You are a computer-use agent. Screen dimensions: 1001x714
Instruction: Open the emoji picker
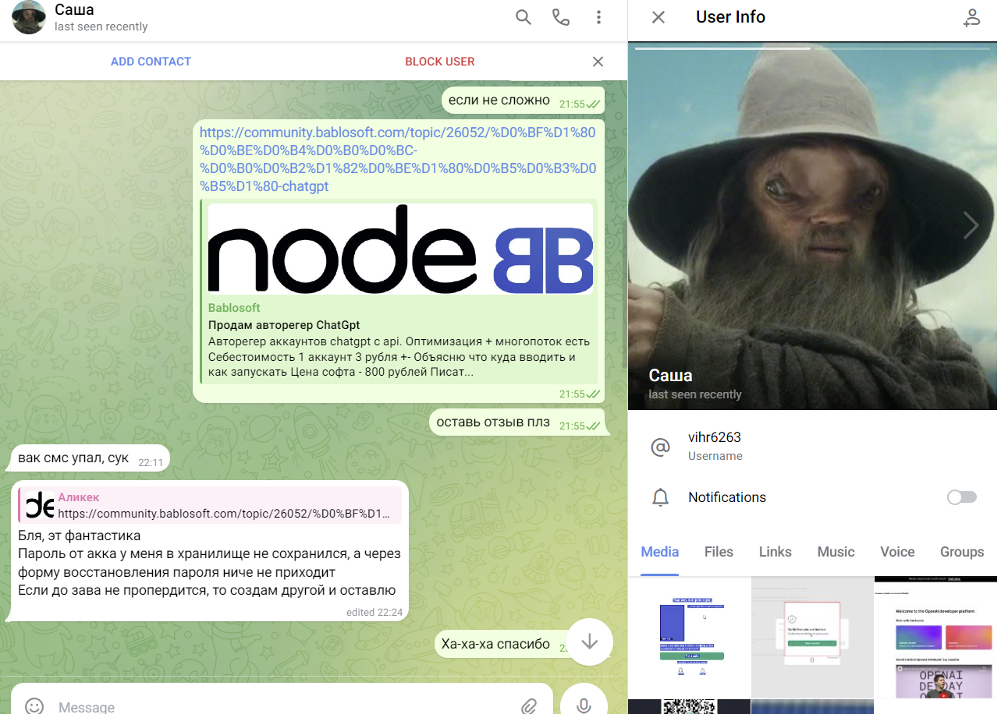tap(34, 705)
